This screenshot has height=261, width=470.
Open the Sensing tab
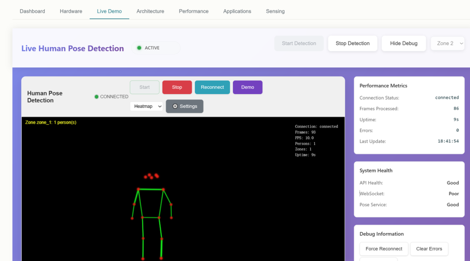coord(275,11)
